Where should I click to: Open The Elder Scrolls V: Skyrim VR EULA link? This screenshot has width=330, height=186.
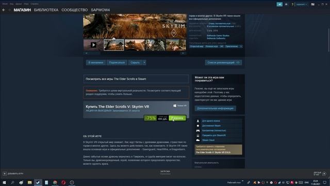[x=213, y=152]
